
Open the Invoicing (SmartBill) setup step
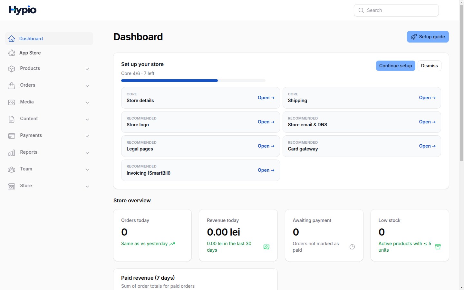click(200, 170)
